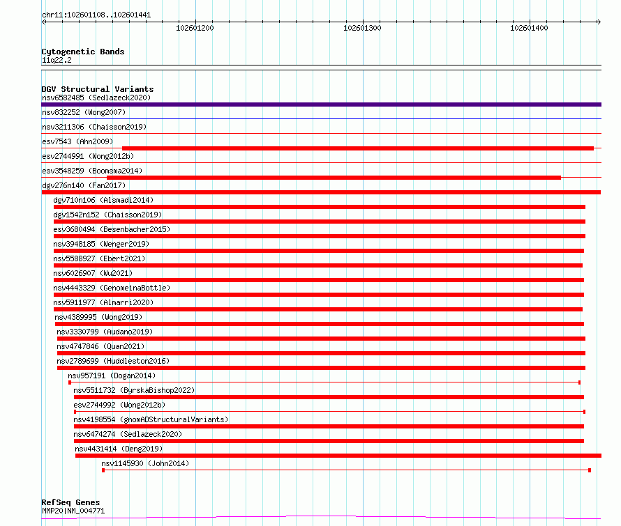Select nsv4198554 (gnomADStructuralVariants) label
This screenshot has height=526, width=621.
tap(151, 419)
